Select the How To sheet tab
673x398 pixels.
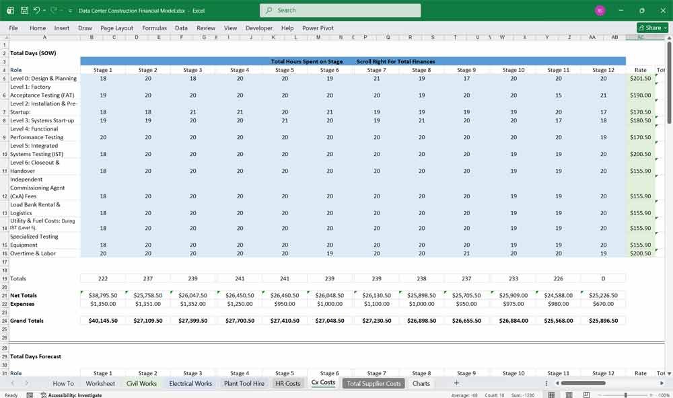(x=63, y=383)
